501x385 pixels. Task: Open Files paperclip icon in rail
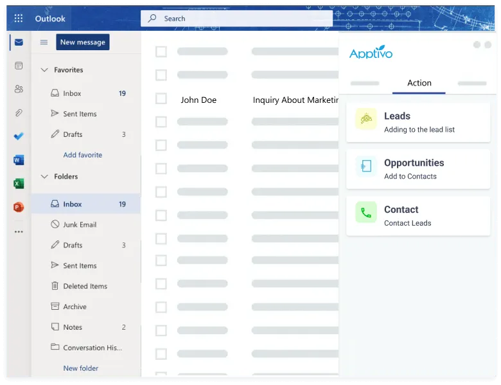pos(19,112)
